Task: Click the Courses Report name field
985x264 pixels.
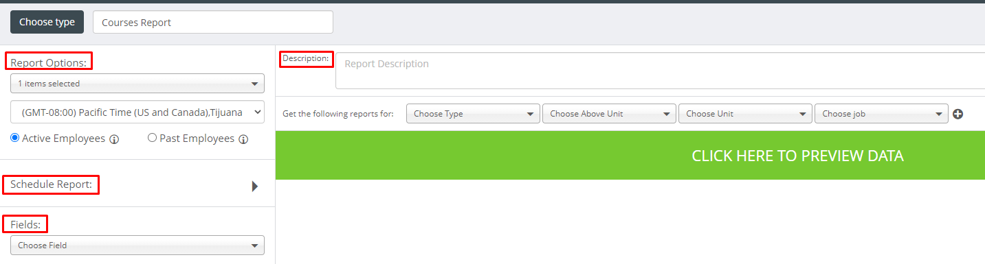Action: coord(213,22)
